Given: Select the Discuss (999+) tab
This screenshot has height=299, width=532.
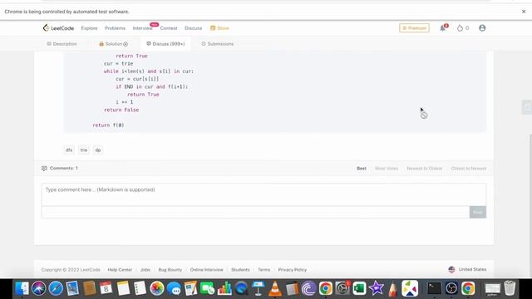Looking at the screenshot, I should point(165,44).
